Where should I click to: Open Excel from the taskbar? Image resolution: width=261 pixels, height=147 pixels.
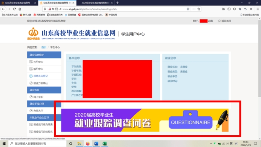(x=104, y=144)
